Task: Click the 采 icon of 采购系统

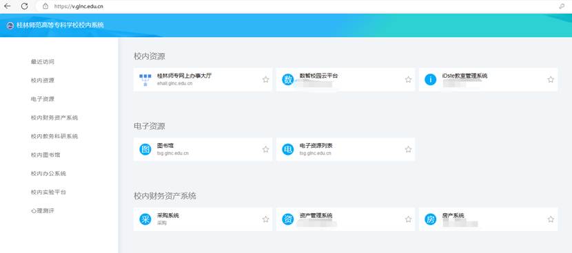Action: point(145,219)
